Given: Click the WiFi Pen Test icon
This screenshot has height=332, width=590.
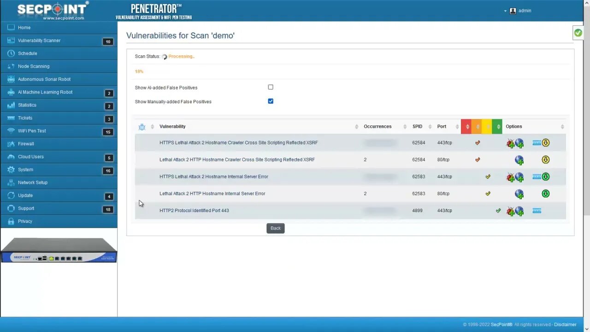Looking at the screenshot, I should (x=11, y=131).
